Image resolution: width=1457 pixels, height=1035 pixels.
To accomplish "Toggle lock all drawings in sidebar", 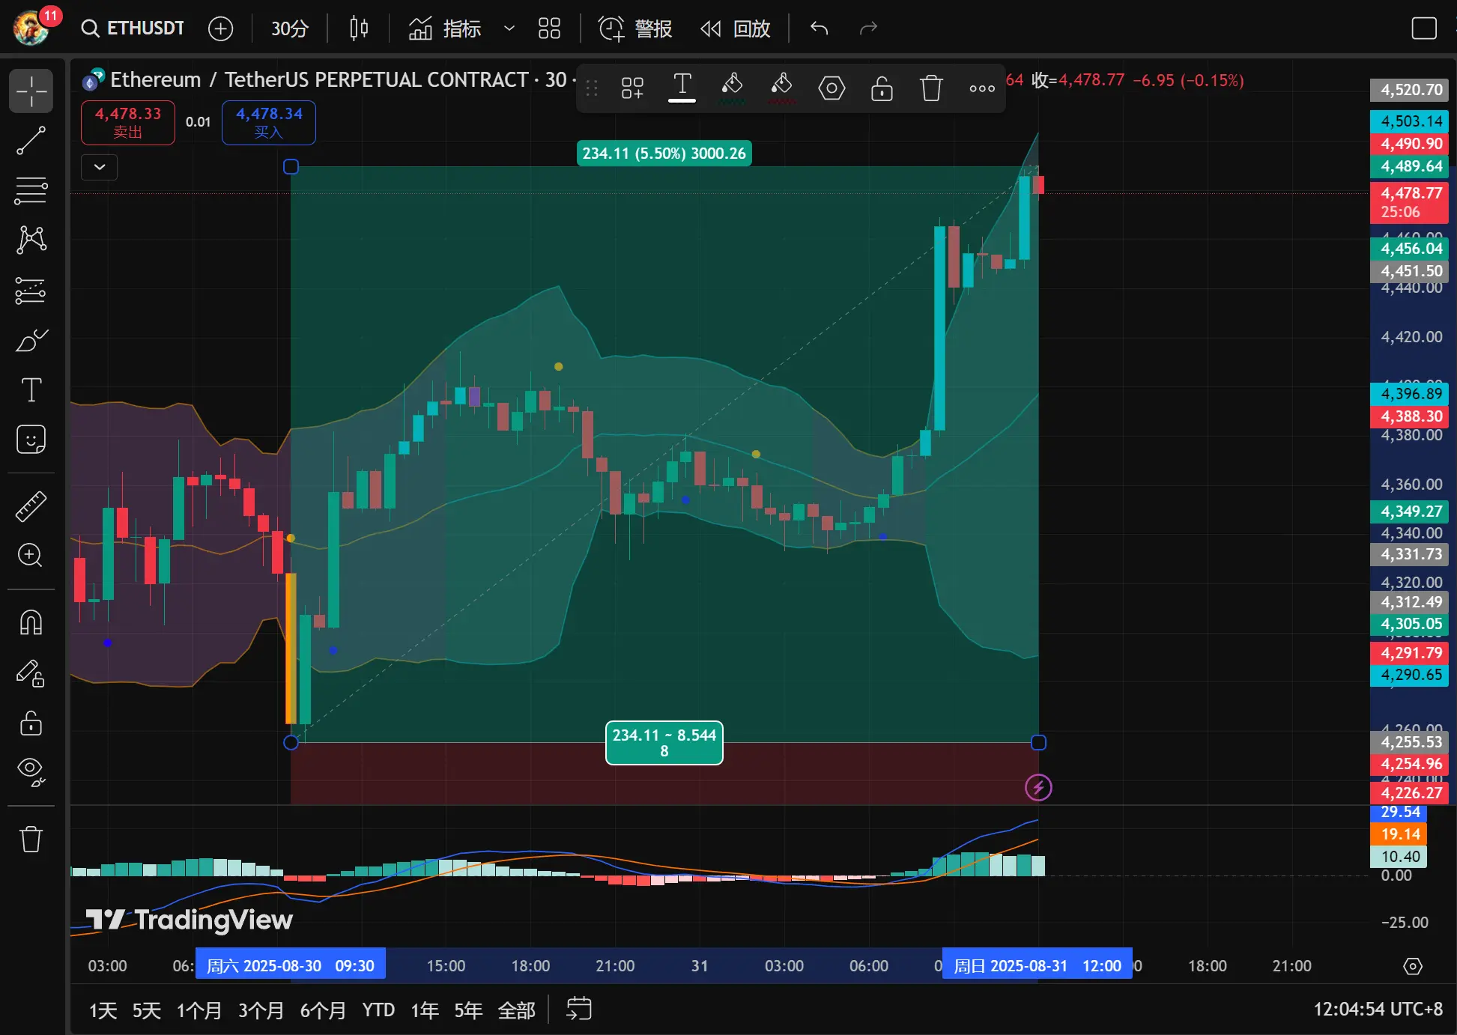I will (31, 723).
